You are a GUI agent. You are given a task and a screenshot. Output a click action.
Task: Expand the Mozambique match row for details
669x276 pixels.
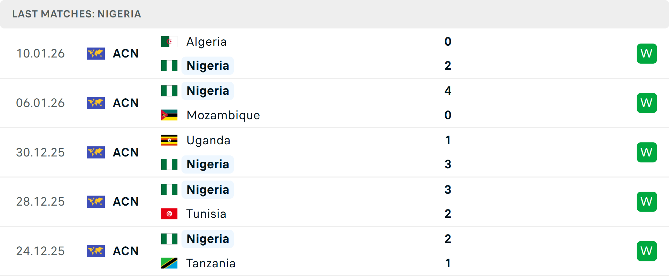(334, 103)
